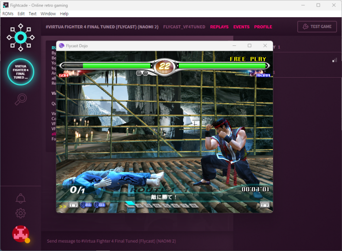The image size is (342, 251).
Task: Minimize the Fightcade window
Action: pyautogui.click(x=303, y=5)
